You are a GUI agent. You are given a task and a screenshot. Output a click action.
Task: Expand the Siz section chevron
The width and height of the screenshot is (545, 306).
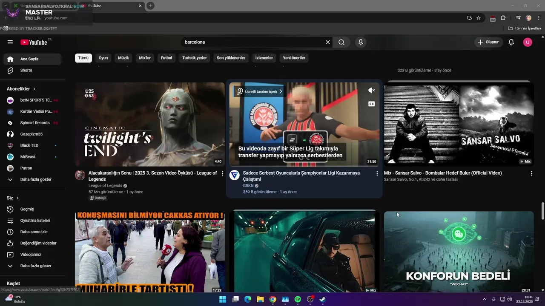pos(18,198)
